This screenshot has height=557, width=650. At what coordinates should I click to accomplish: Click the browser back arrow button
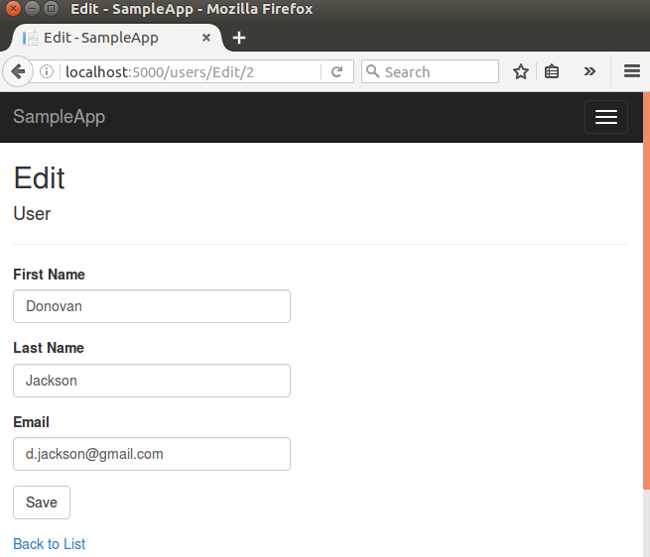pos(18,71)
